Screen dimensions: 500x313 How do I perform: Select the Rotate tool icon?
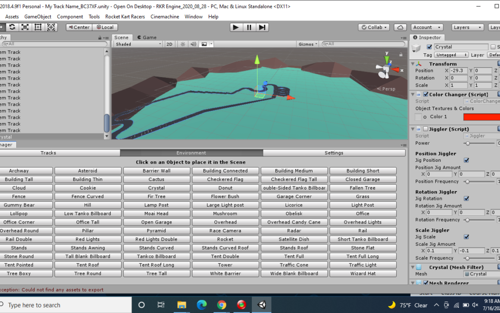pos(12,27)
